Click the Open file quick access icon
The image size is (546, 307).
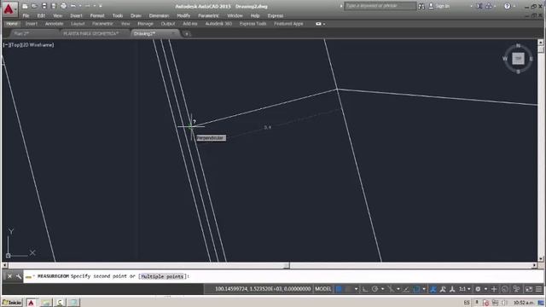tap(34, 6)
